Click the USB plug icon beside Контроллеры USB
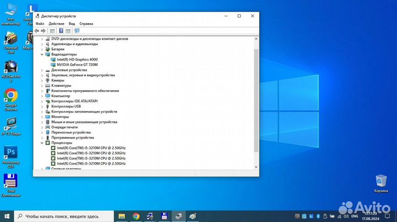Image resolution: width=397 pixels, height=222 pixels. point(47,106)
